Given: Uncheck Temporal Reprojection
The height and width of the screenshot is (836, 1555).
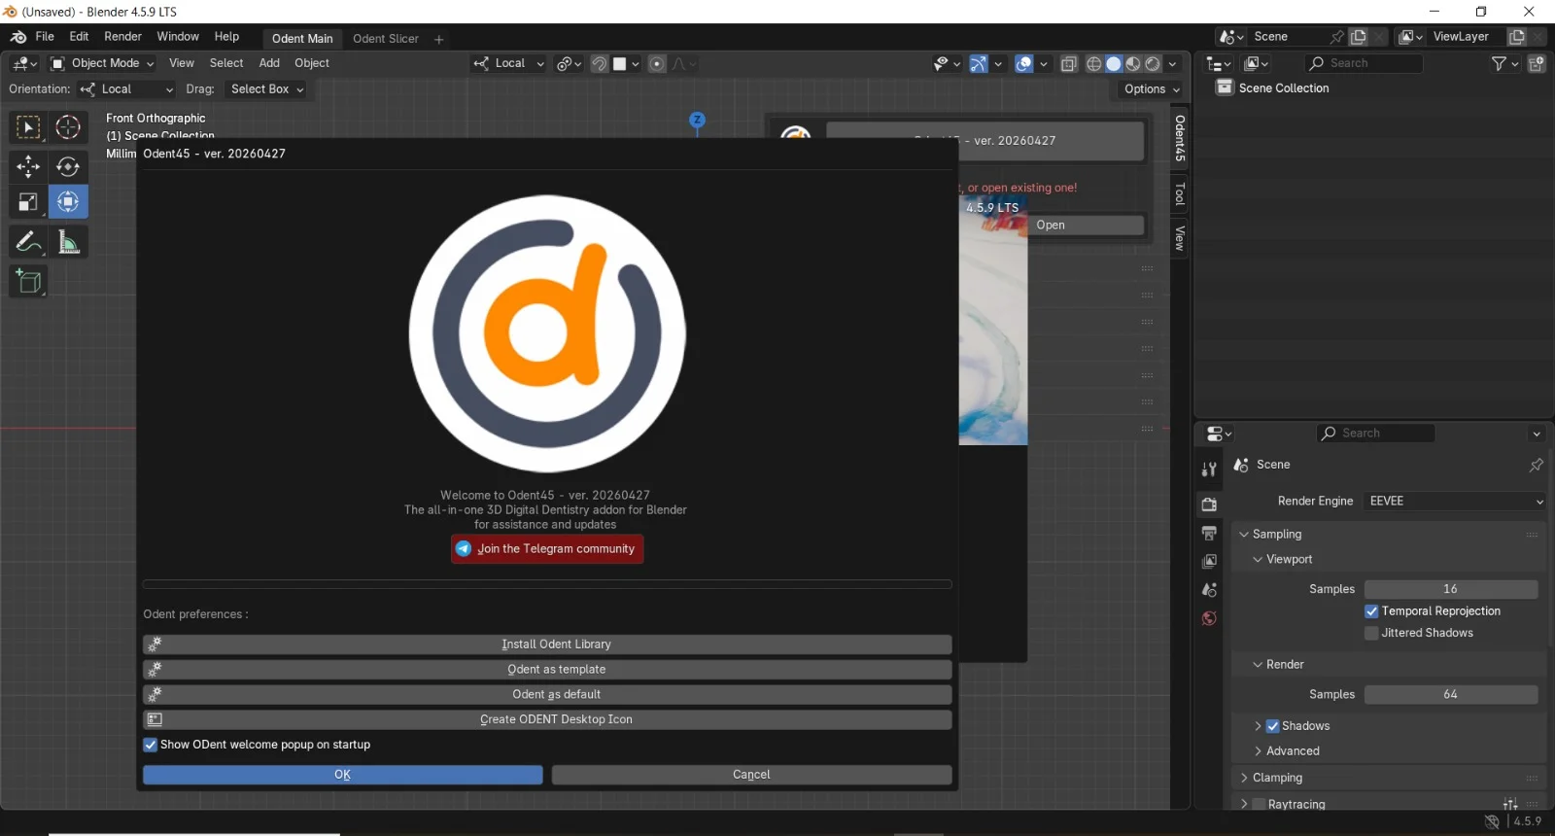Looking at the screenshot, I should click(x=1371, y=611).
